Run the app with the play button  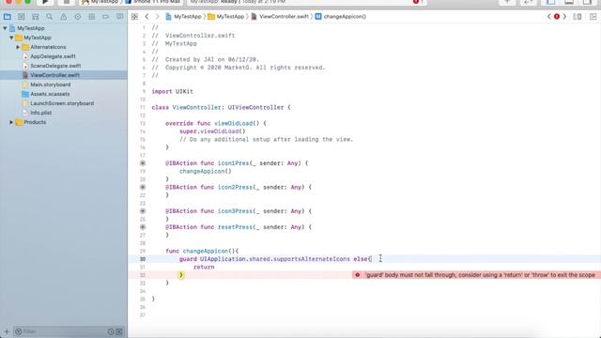[x=45, y=2]
